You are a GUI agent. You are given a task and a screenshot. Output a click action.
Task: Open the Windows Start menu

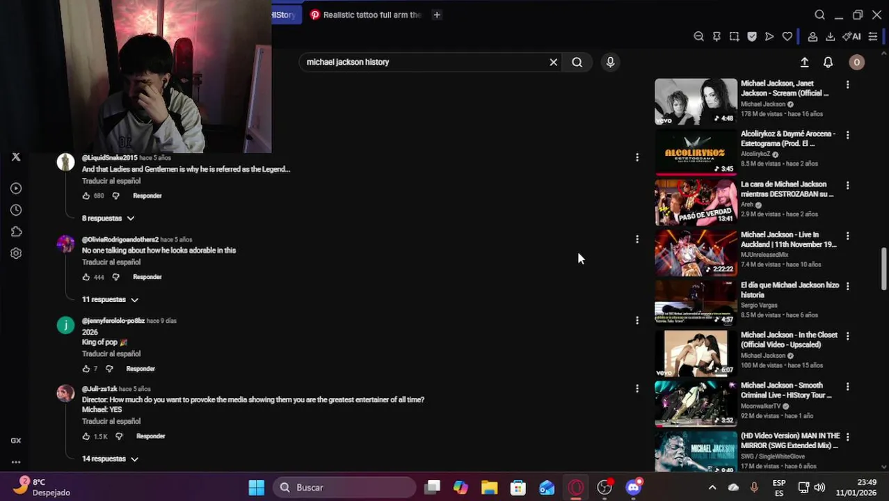pos(257,488)
